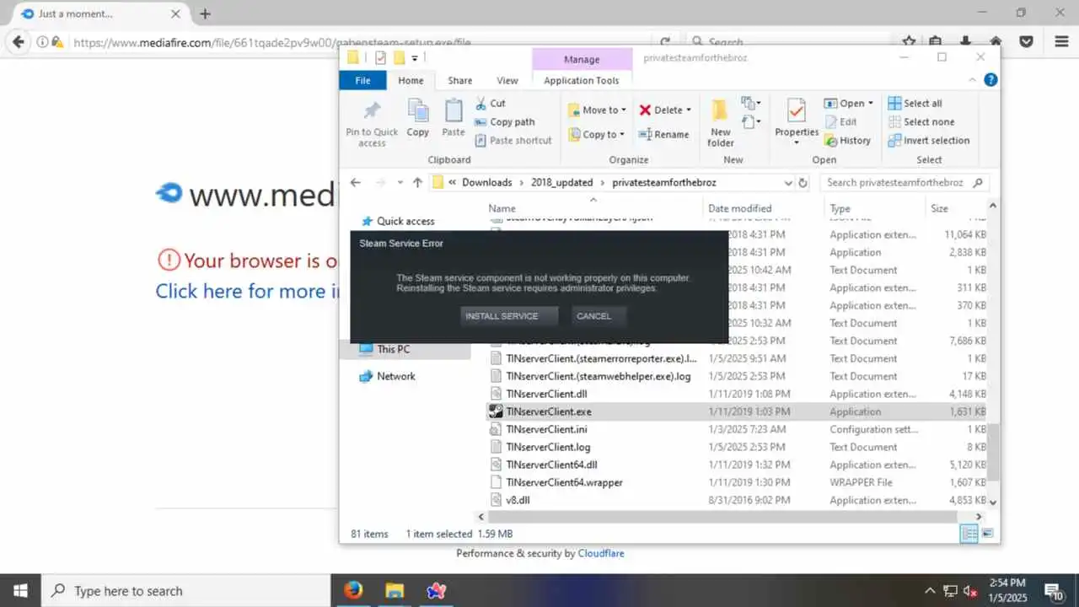1079x607 pixels.
Task: Select the Manage contextual tab
Action: [582, 59]
